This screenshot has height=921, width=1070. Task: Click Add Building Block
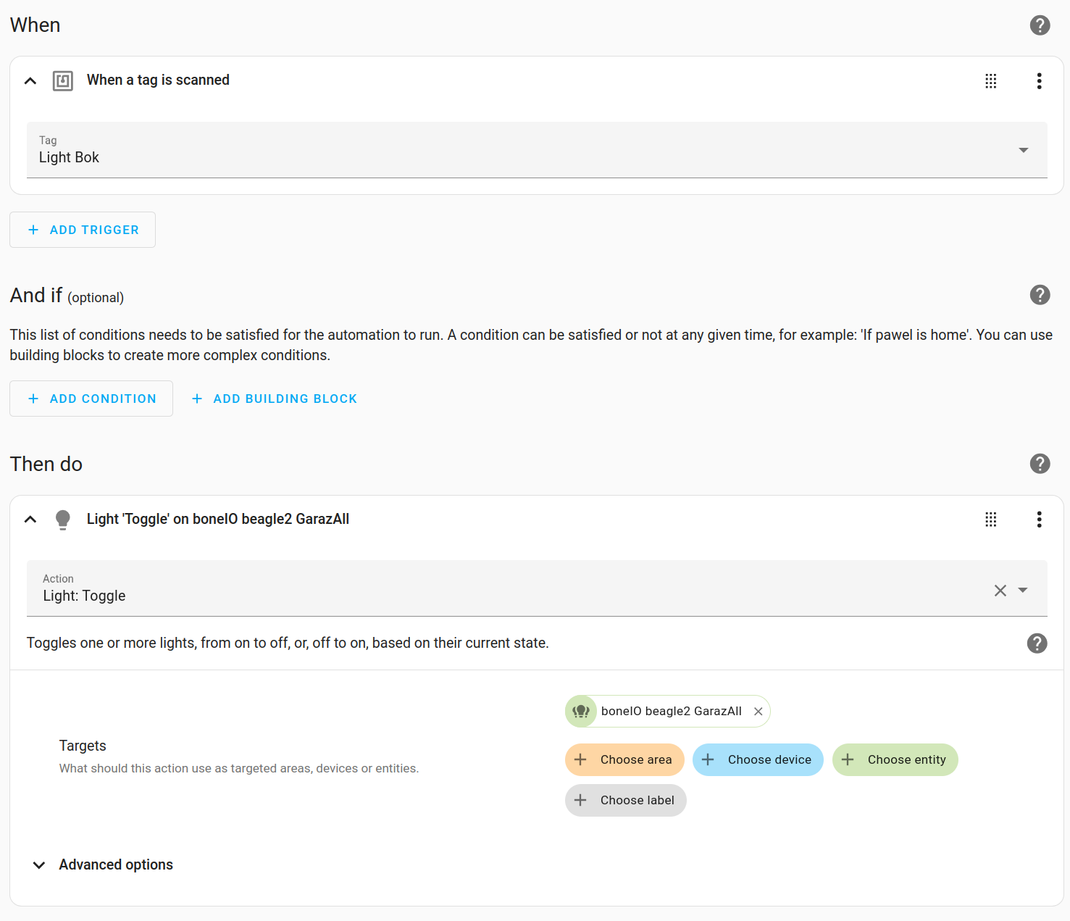point(275,399)
